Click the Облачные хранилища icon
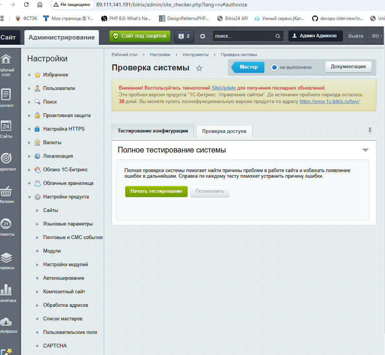Image resolution: width=385 pixels, height=355 pixels. click(38, 183)
